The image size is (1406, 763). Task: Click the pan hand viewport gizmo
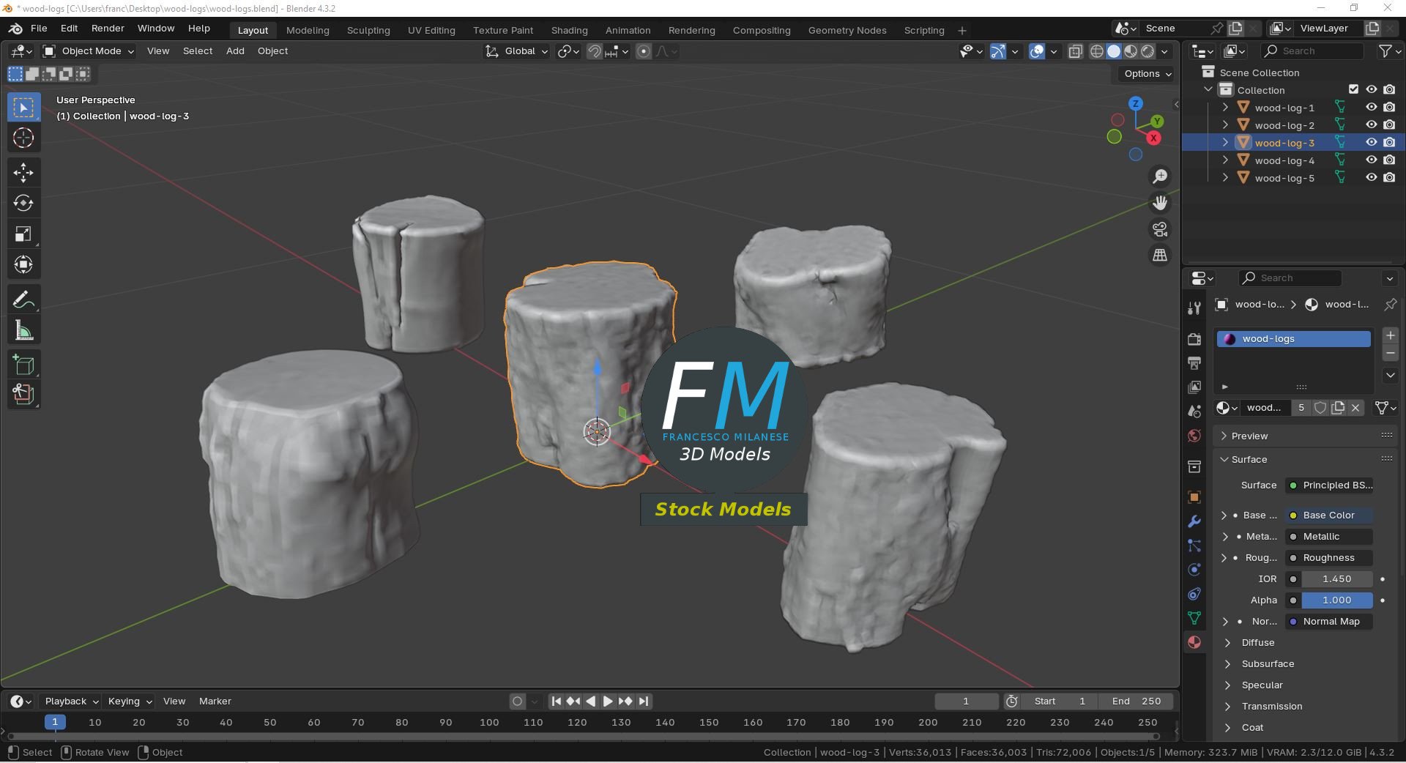1160,203
